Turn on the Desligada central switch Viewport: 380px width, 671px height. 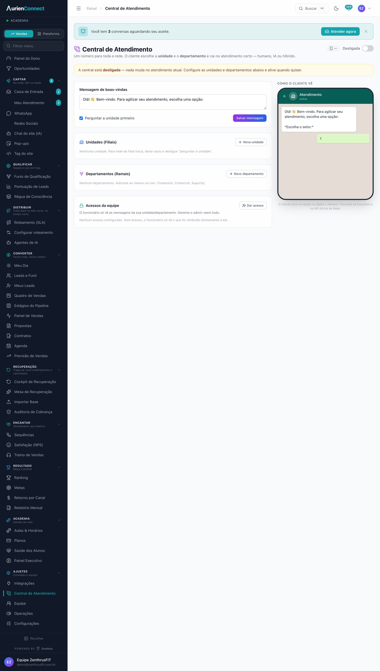click(x=368, y=48)
